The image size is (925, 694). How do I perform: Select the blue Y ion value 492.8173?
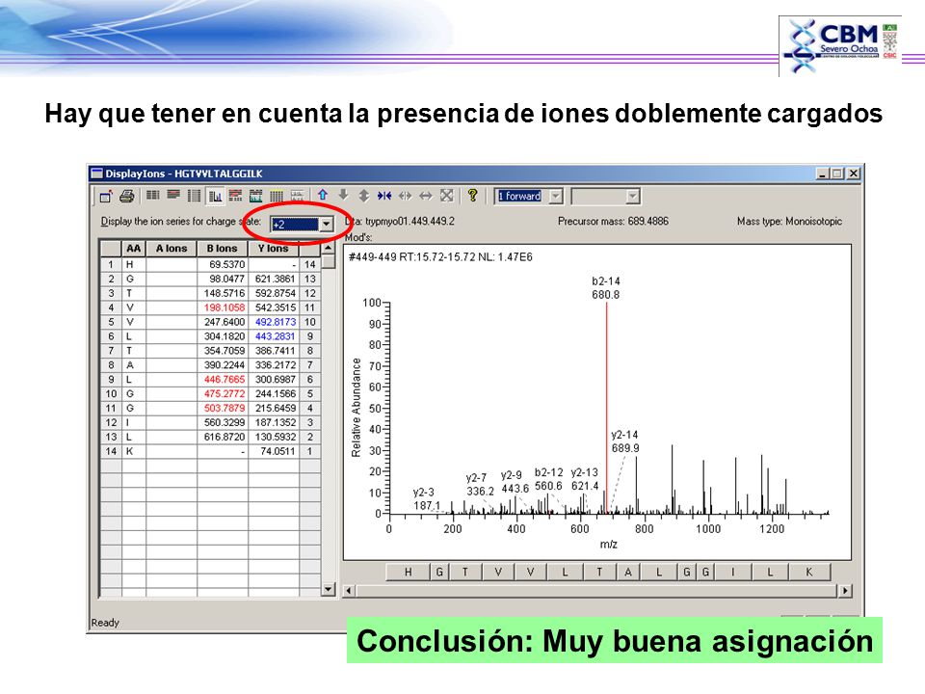click(274, 322)
